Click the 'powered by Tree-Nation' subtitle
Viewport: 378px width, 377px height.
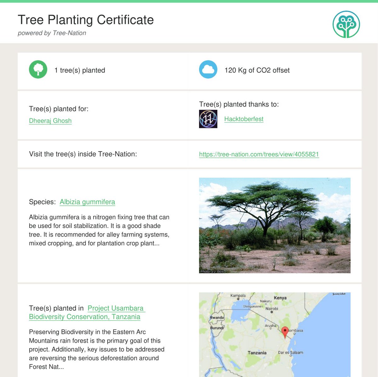click(52, 33)
